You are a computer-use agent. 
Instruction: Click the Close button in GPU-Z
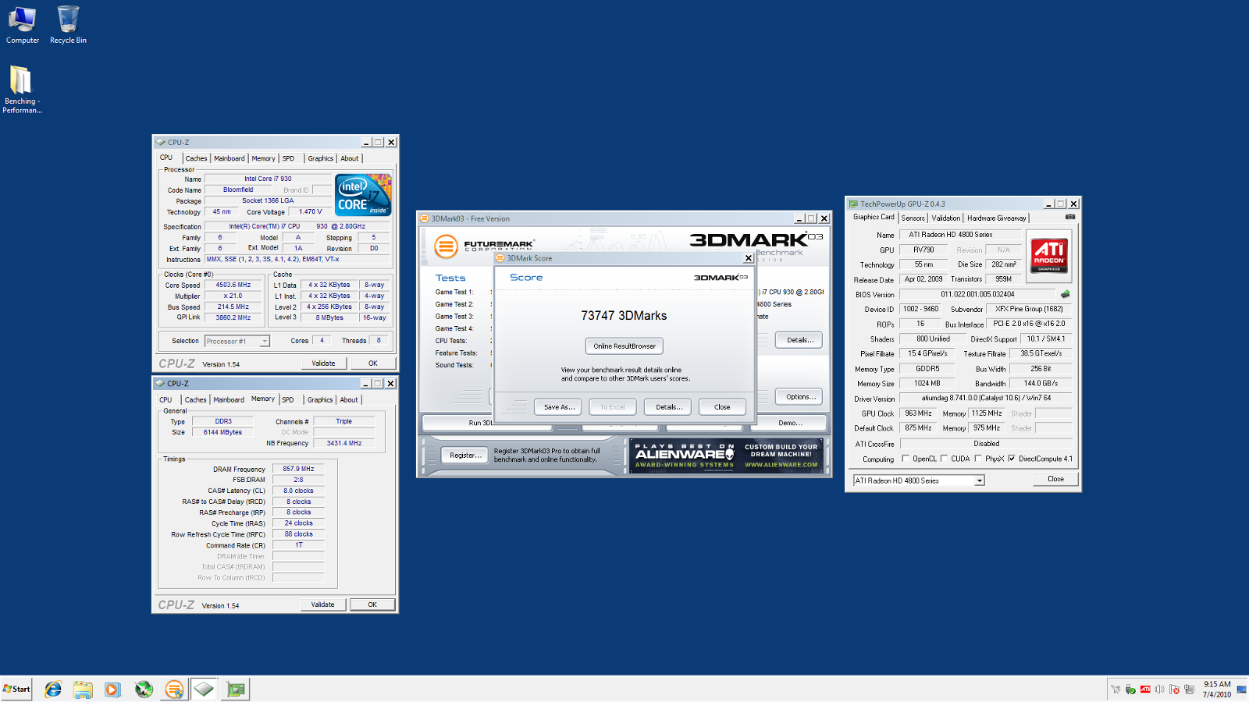(x=1055, y=479)
